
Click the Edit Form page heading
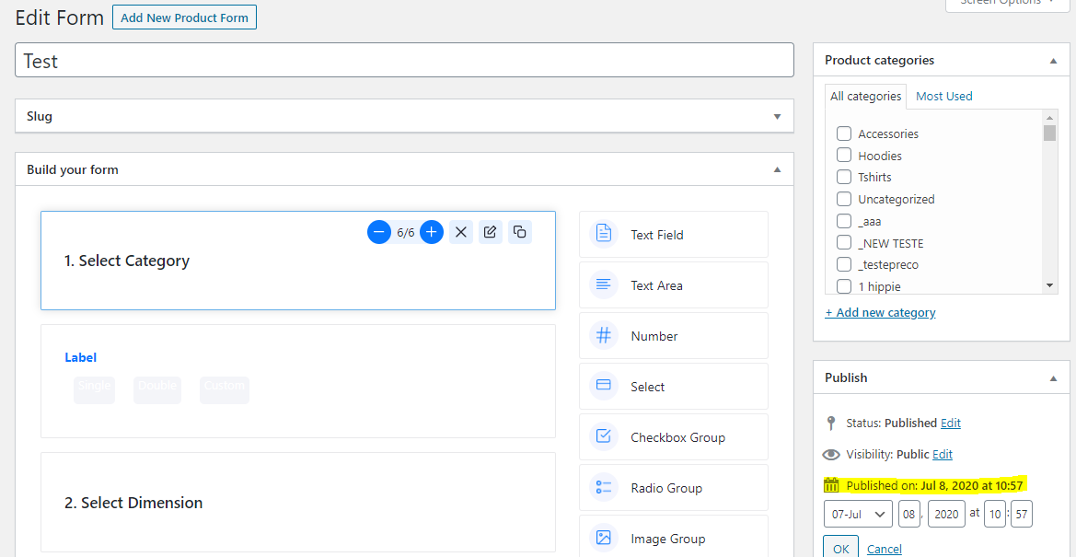59,17
